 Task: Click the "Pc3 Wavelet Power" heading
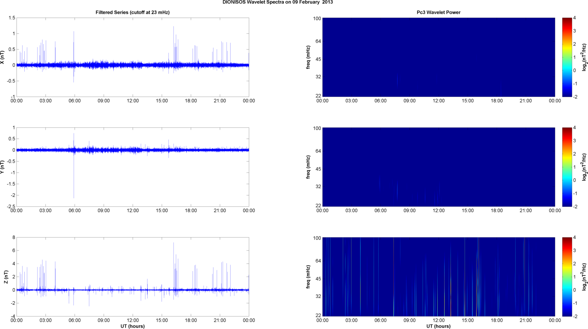point(438,12)
